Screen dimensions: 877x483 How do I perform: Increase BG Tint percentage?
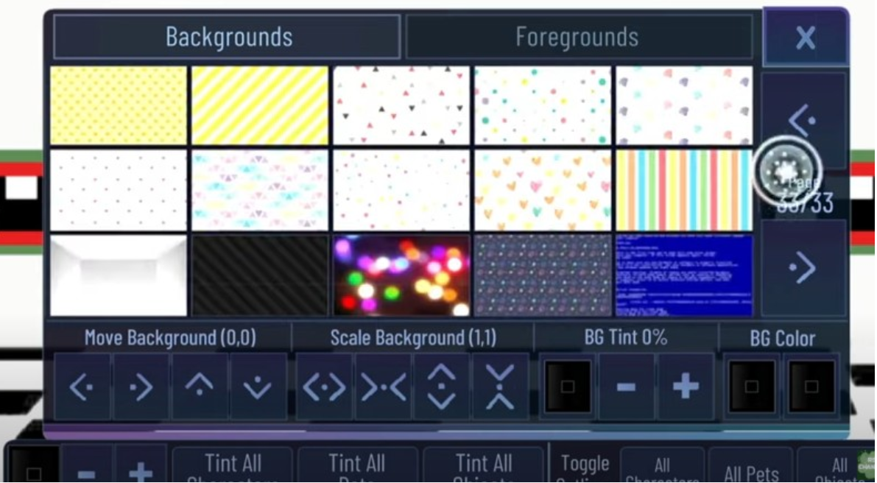pos(685,387)
